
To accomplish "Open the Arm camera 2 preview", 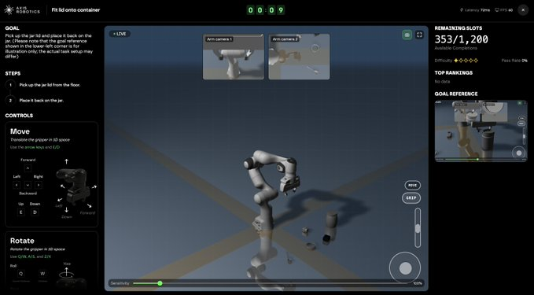I will coord(299,57).
